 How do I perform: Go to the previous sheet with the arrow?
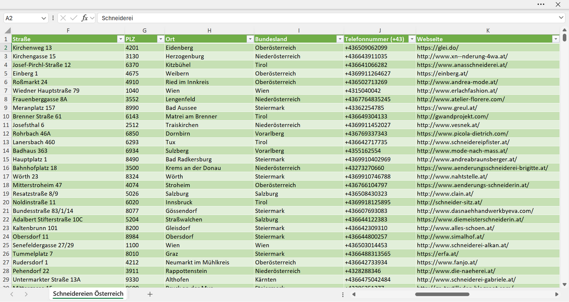click(12, 294)
